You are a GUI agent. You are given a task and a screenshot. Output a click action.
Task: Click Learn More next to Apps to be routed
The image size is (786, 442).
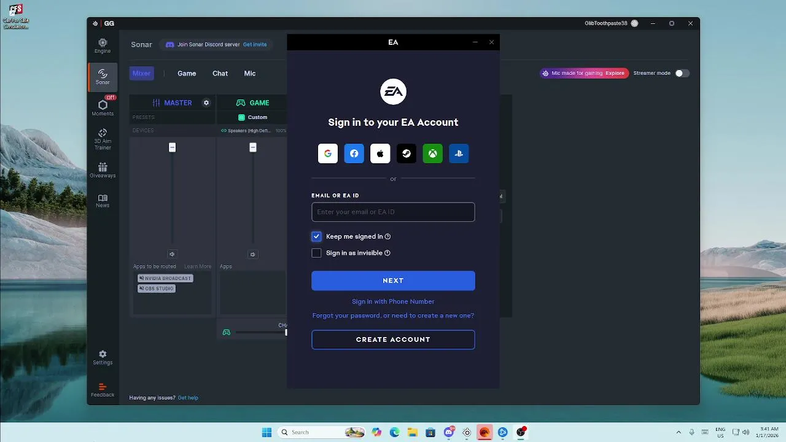coord(198,266)
